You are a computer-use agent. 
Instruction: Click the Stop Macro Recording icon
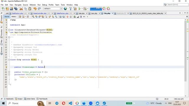[x=71, y=17]
